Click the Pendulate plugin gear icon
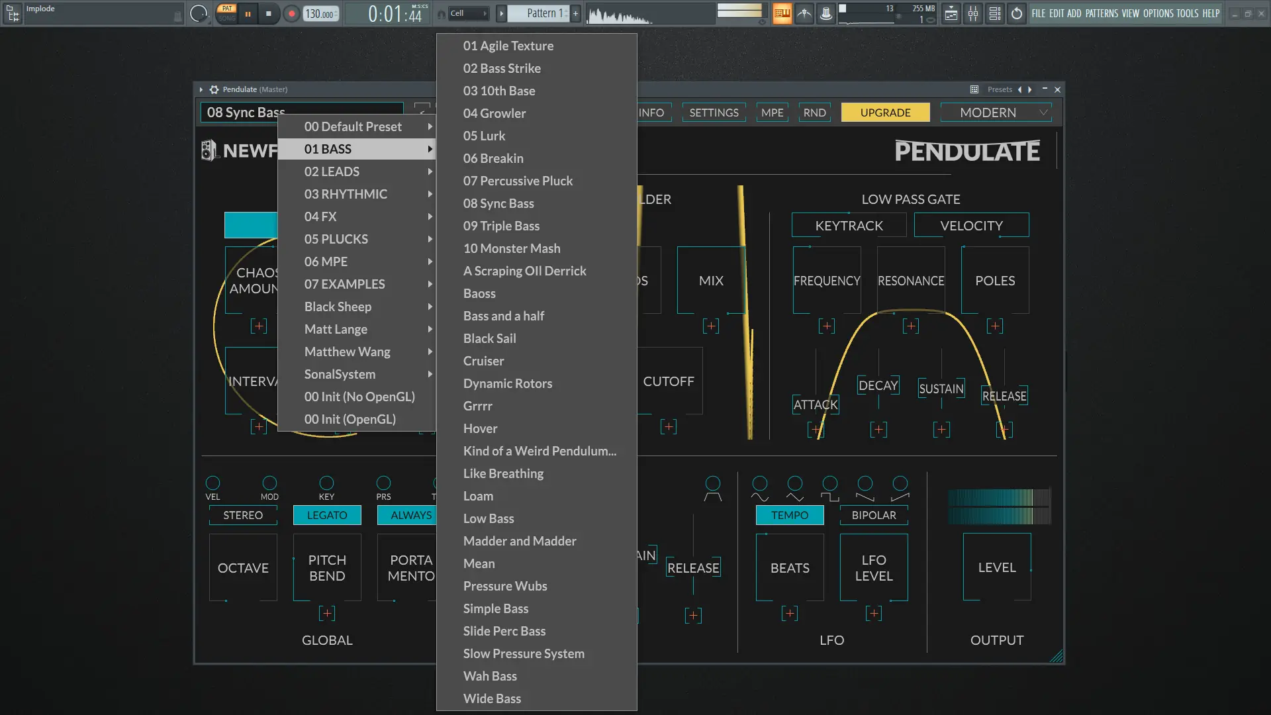 point(214,89)
